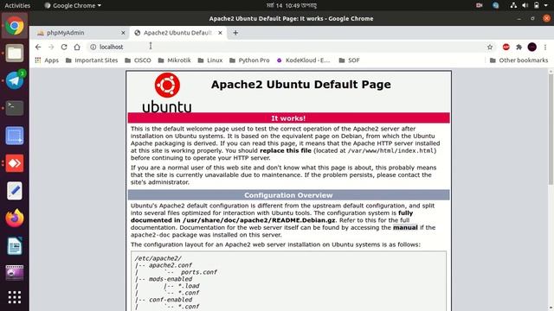Close the phpMyAdmin tab
554x311 pixels.
[x=123, y=33]
